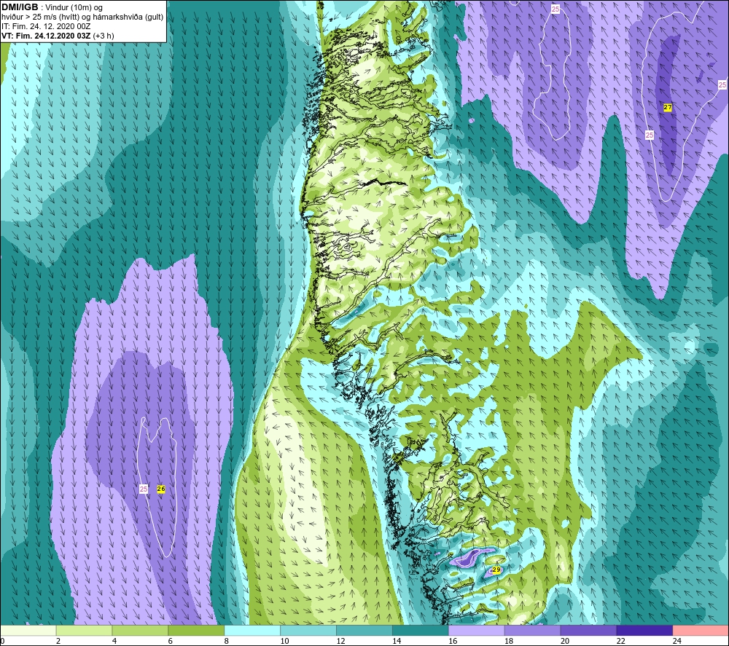Click the pink legend swatch above 24 m/s

point(700,630)
